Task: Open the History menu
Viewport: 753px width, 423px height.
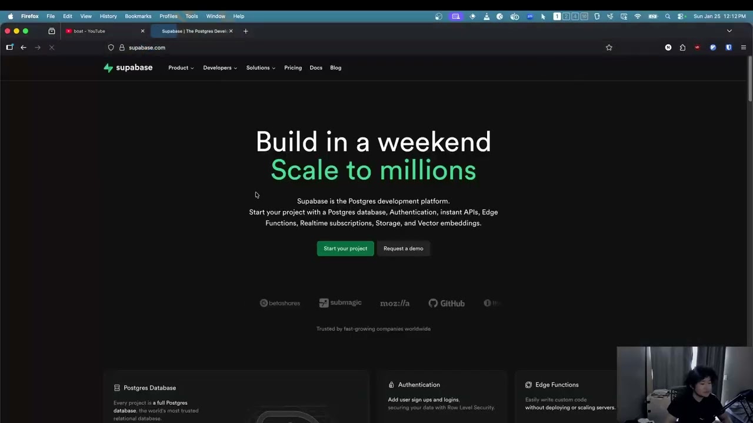Action: (x=108, y=16)
